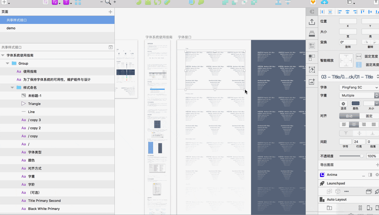
Task: Click the add image icon in side strip
Action: click(312, 81)
